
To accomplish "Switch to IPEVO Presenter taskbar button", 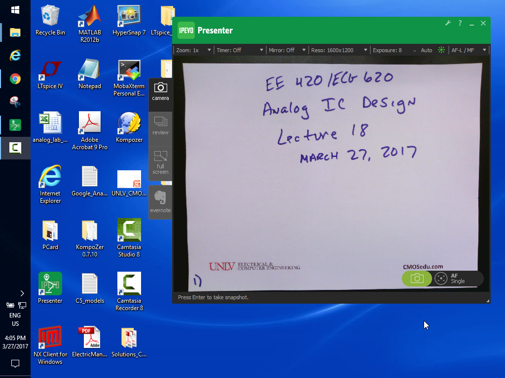I will (15, 125).
